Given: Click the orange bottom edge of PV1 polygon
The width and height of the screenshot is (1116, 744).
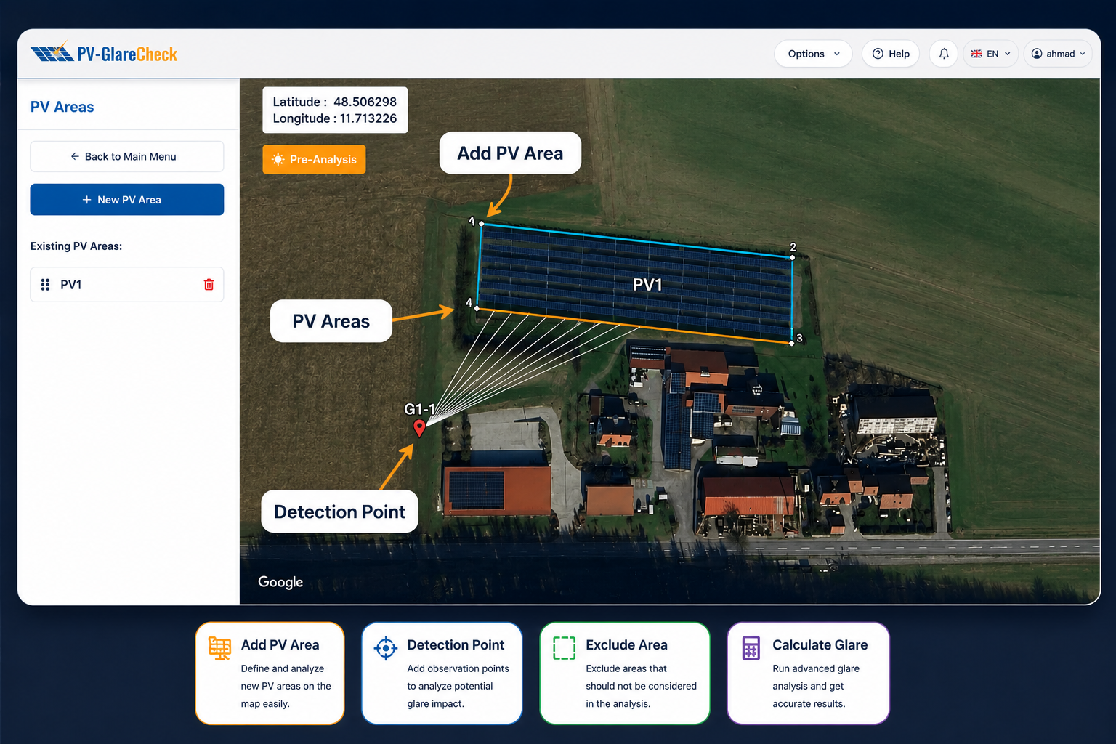Looking at the screenshot, I should [634, 325].
